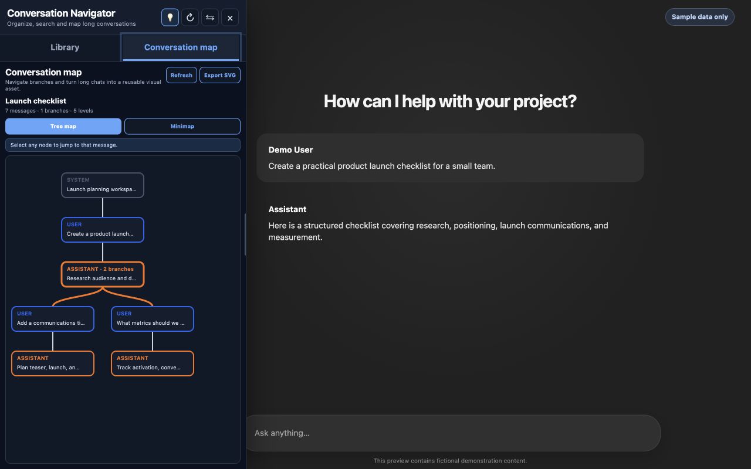Open USER What metrics should we node

coord(153,318)
